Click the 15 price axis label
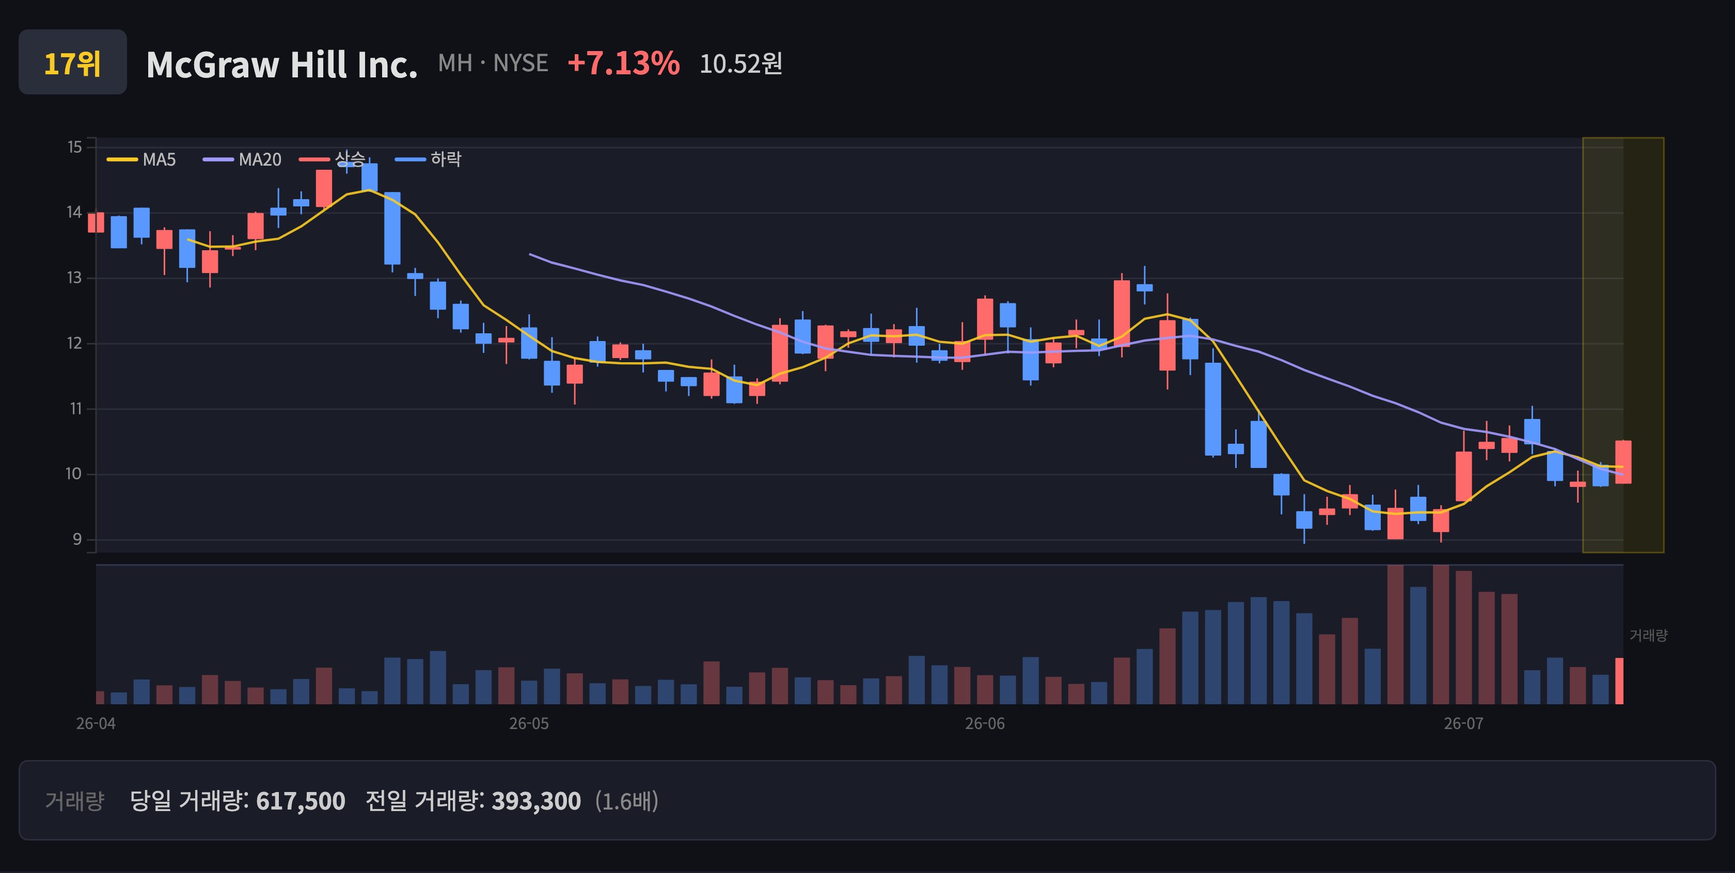 pyautogui.click(x=74, y=147)
